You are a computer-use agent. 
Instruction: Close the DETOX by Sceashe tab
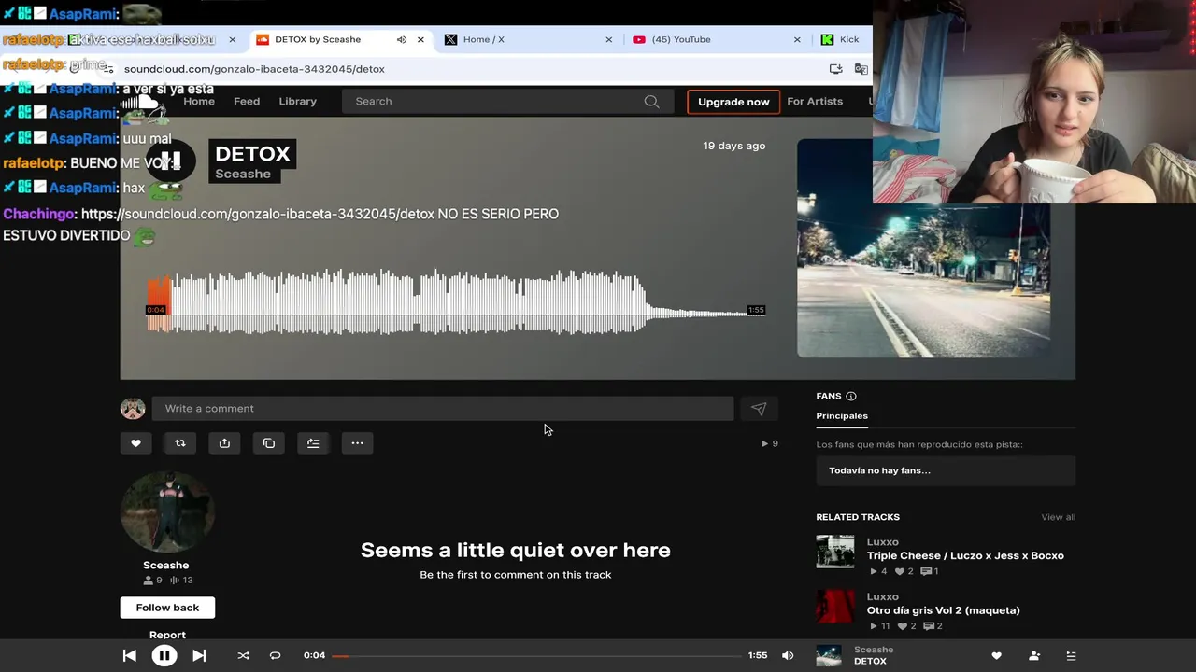[x=420, y=39]
